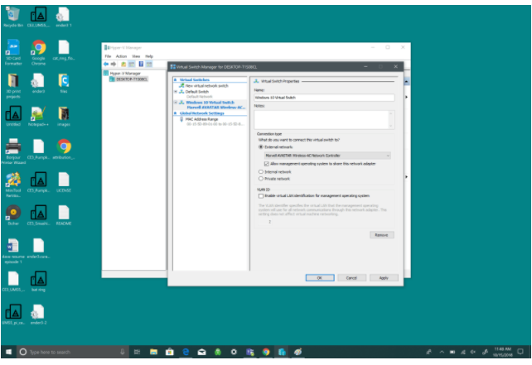Click the dave resume Word document icon
This screenshot has width=532, height=365.
pyautogui.click(x=13, y=251)
